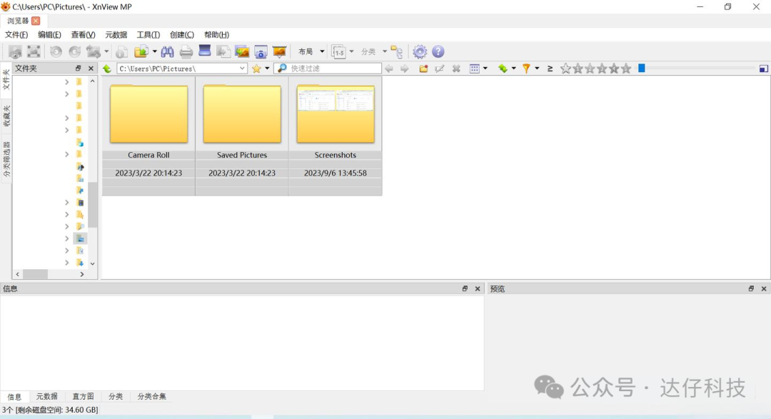Click the binoculars search icon in toolbar
The image size is (771, 419).
coord(167,51)
